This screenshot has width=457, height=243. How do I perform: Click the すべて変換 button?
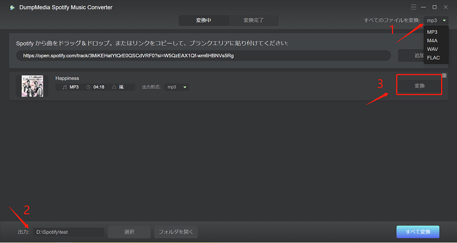coord(418,232)
